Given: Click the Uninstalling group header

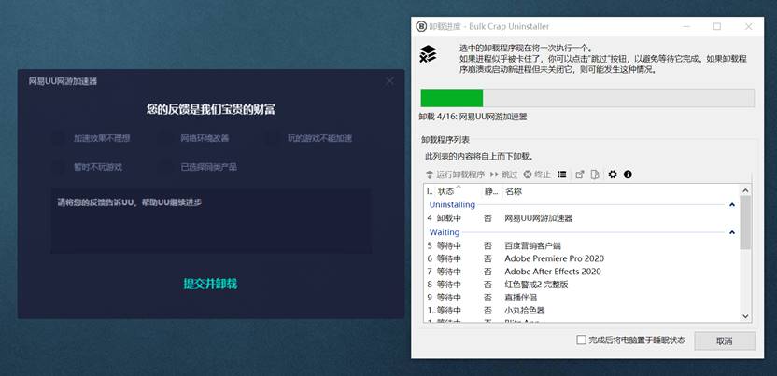Looking at the screenshot, I should click(452, 205).
